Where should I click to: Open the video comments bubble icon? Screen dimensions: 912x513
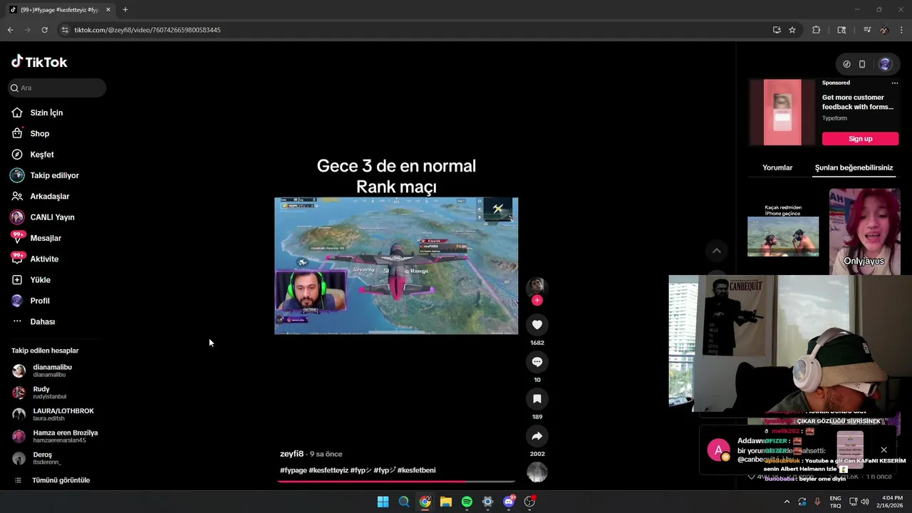pos(537,362)
